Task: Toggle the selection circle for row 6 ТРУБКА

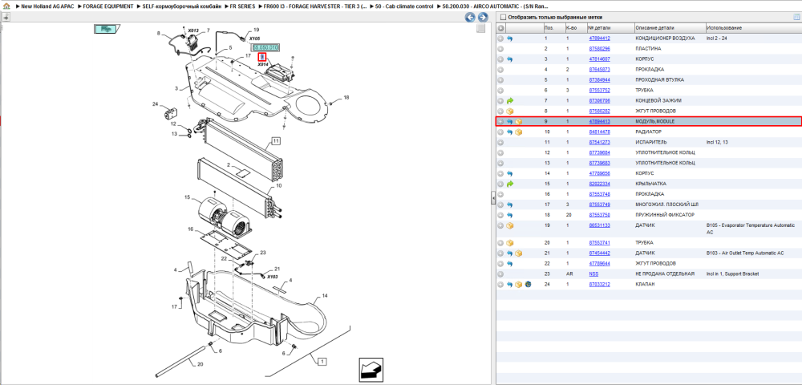Action: click(x=500, y=91)
